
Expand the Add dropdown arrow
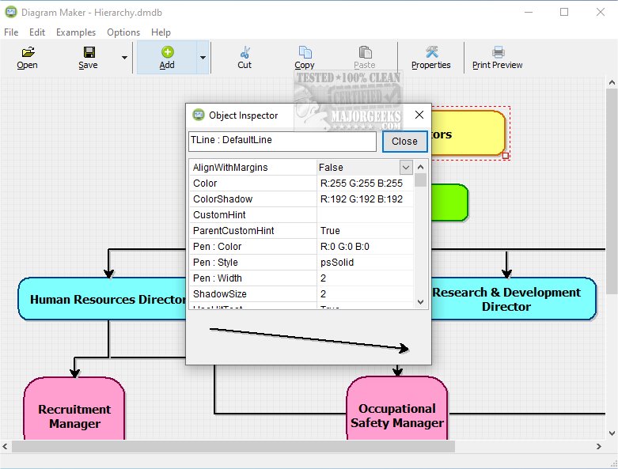point(203,58)
